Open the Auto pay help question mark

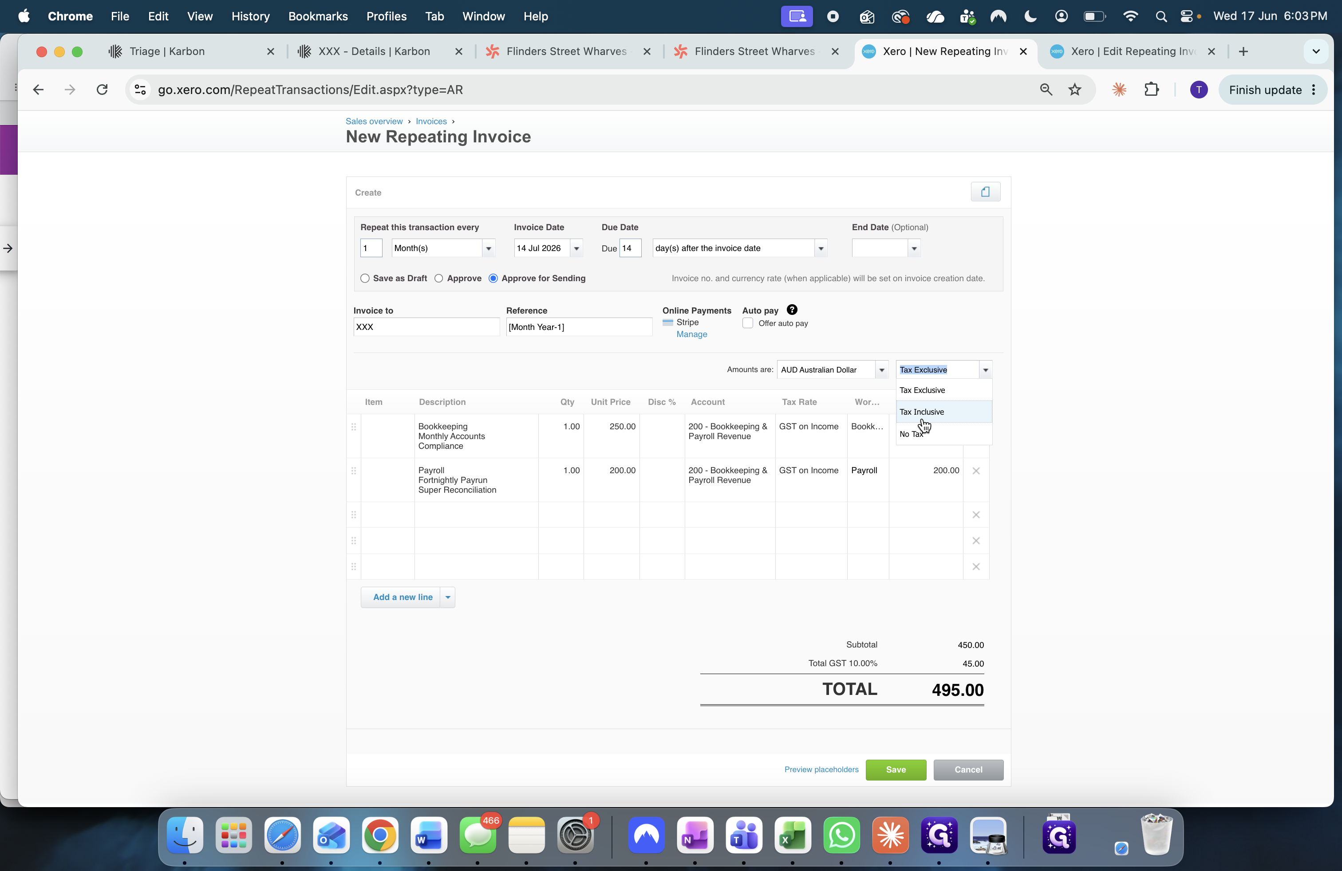pyautogui.click(x=792, y=310)
